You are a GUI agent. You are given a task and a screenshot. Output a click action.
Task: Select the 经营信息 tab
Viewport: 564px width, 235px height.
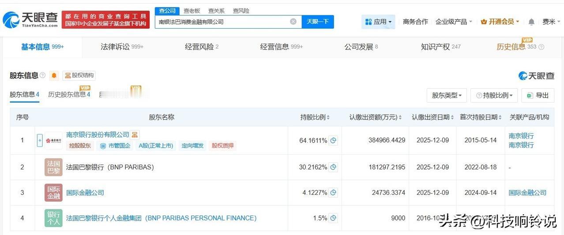coord(282,47)
